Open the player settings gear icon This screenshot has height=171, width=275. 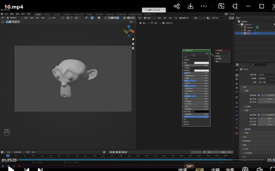click(245, 169)
